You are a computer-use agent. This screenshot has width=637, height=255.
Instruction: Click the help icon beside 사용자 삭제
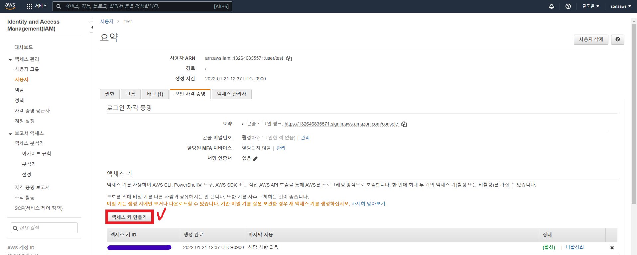tap(617, 40)
